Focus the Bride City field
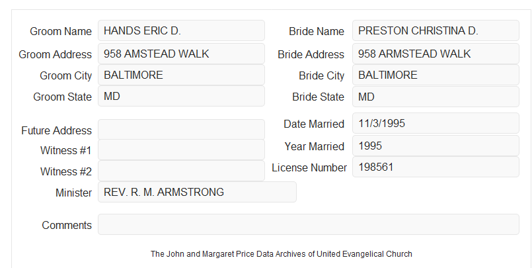Viewport: 532px width, 268px height. tap(436, 75)
